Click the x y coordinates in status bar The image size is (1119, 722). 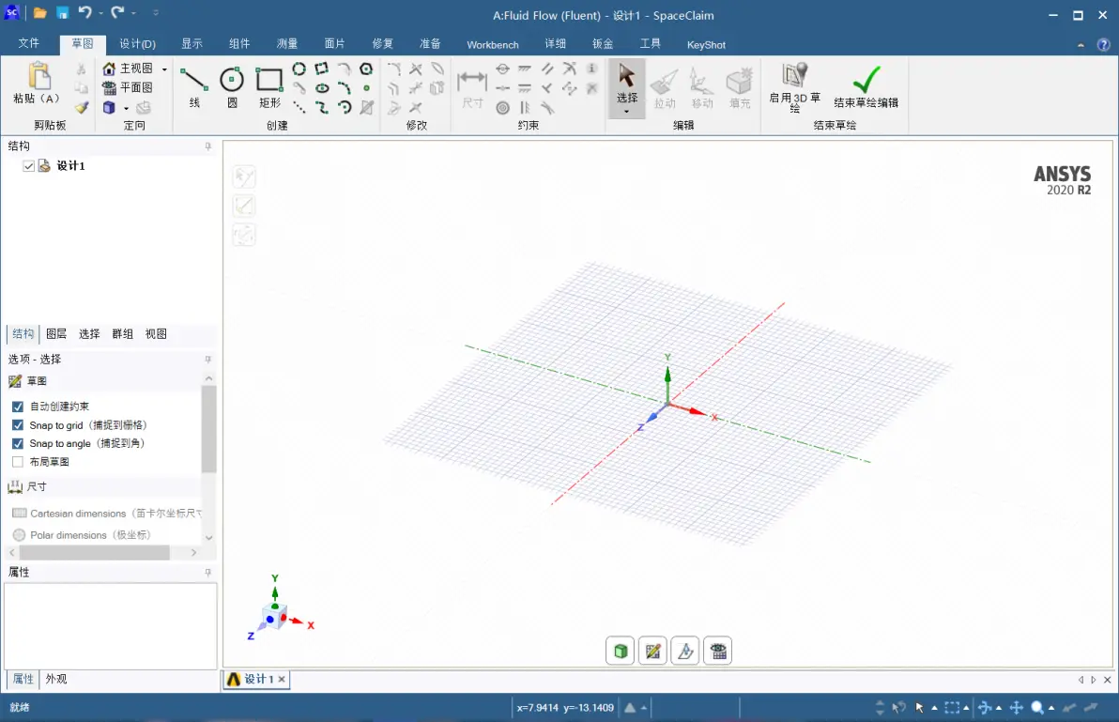pyautogui.click(x=565, y=708)
